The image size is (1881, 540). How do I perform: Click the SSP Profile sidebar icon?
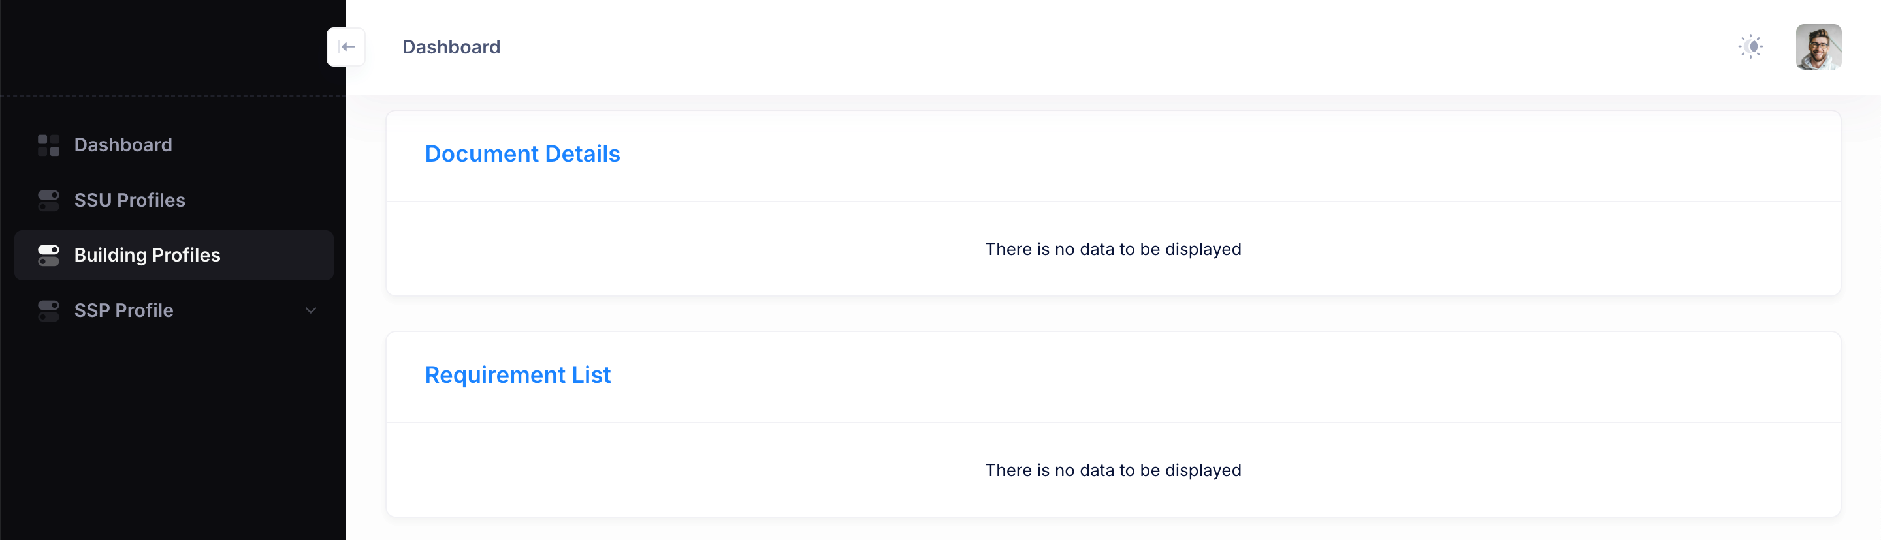coord(48,310)
